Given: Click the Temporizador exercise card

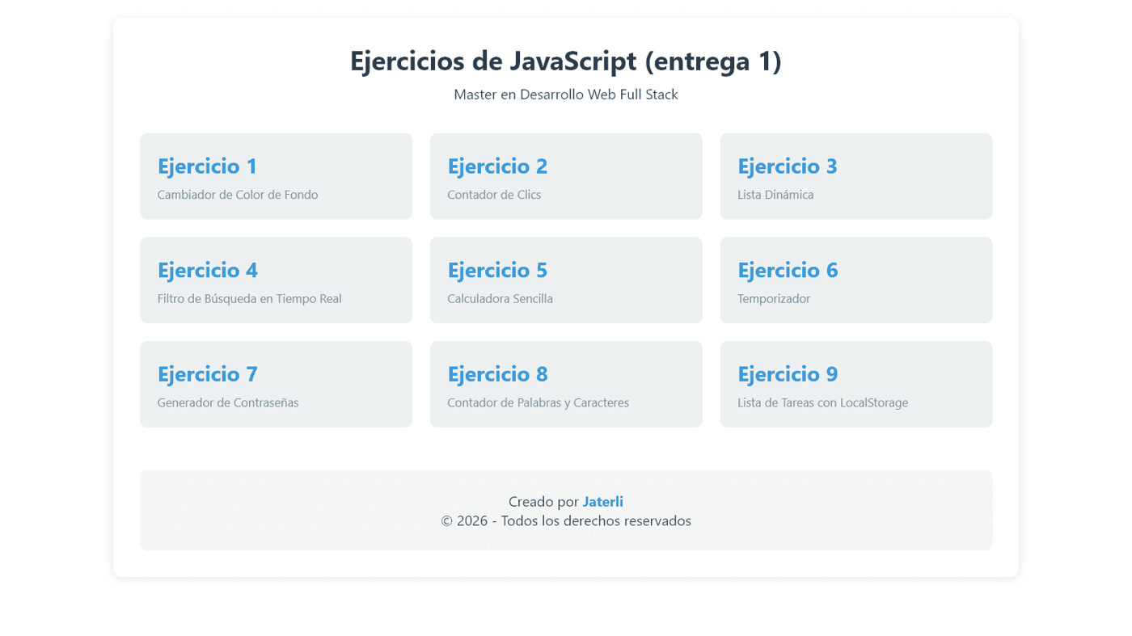Looking at the screenshot, I should (856, 280).
